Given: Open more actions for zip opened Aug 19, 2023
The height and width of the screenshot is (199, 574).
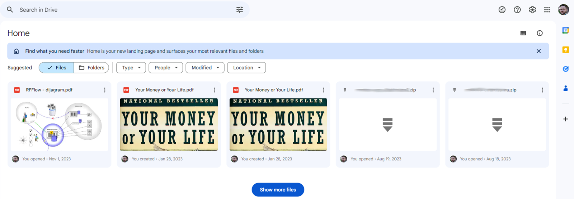Looking at the screenshot, I should (433, 90).
